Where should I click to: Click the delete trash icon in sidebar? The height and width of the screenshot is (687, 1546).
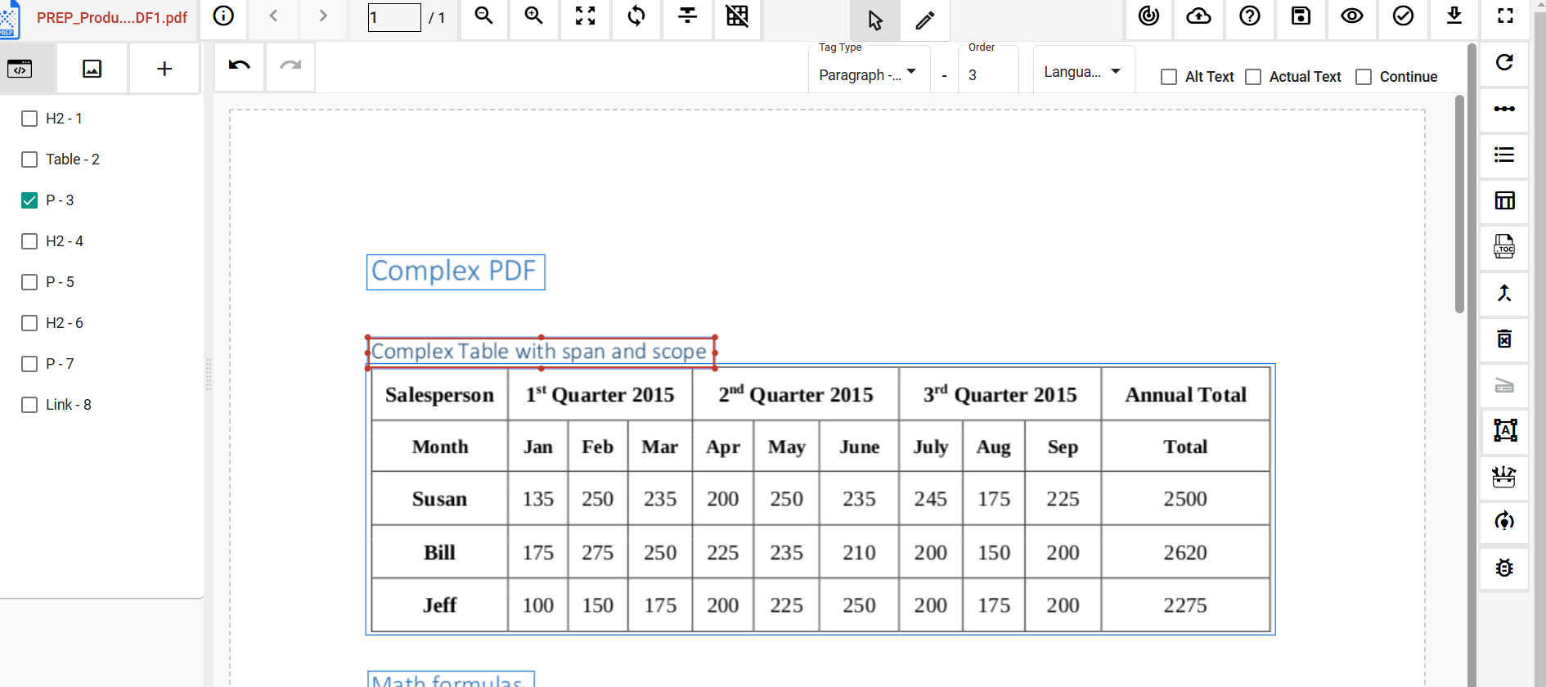(1504, 339)
